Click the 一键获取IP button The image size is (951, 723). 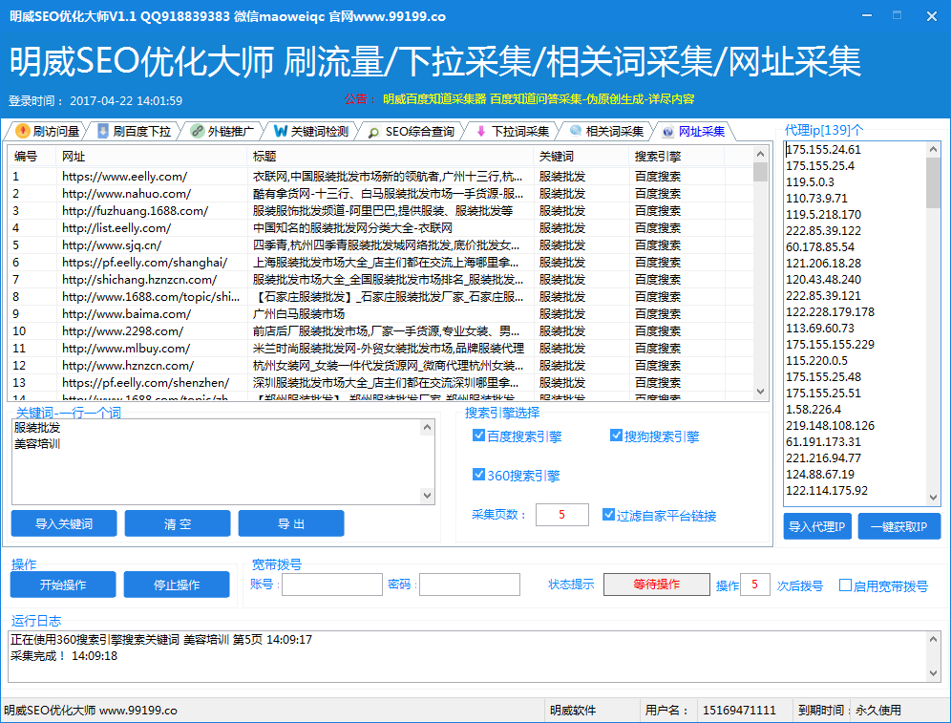coord(898,526)
